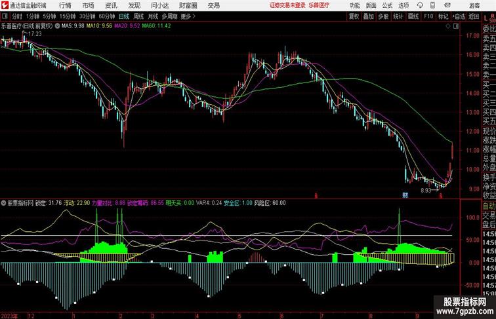Click the 锁定筹码 indicator value
496x319 pixels.
pyautogui.click(x=146, y=203)
